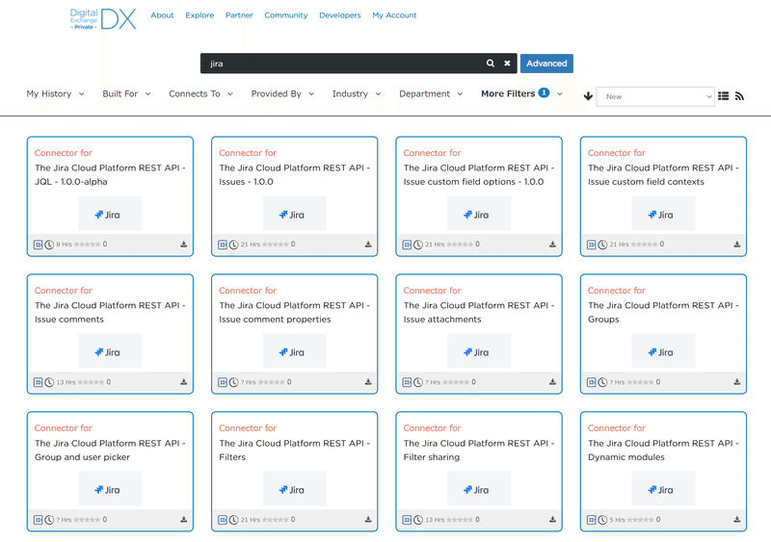Download the Filter sharing connector
Screen dimensions: 771x542
[552, 520]
